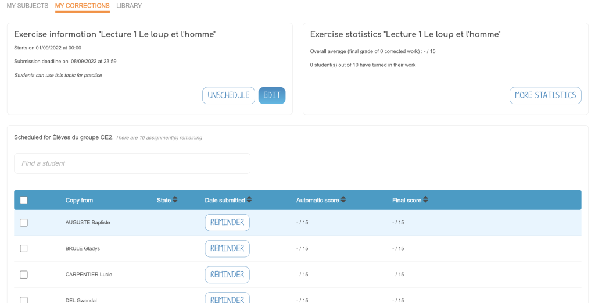Screen dimensions: 595x303
Task: Focus the Find a student search field
Action: [x=132, y=163]
